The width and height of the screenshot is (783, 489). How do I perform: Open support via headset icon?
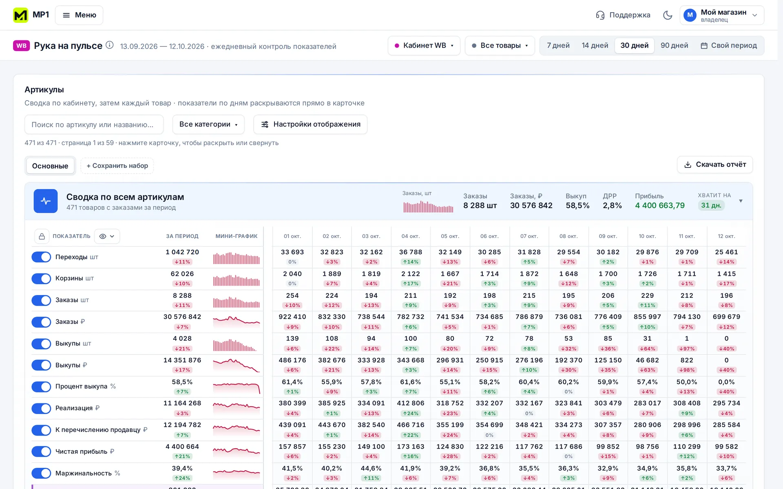pyautogui.click(x=600, y=15)
